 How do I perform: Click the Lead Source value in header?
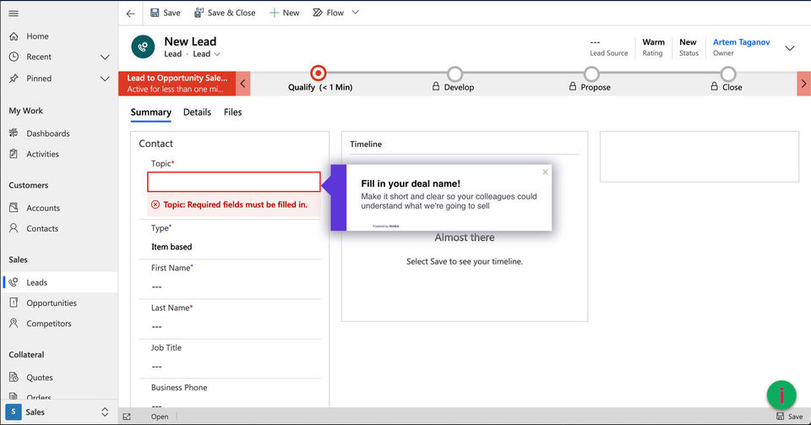(595, 42)
